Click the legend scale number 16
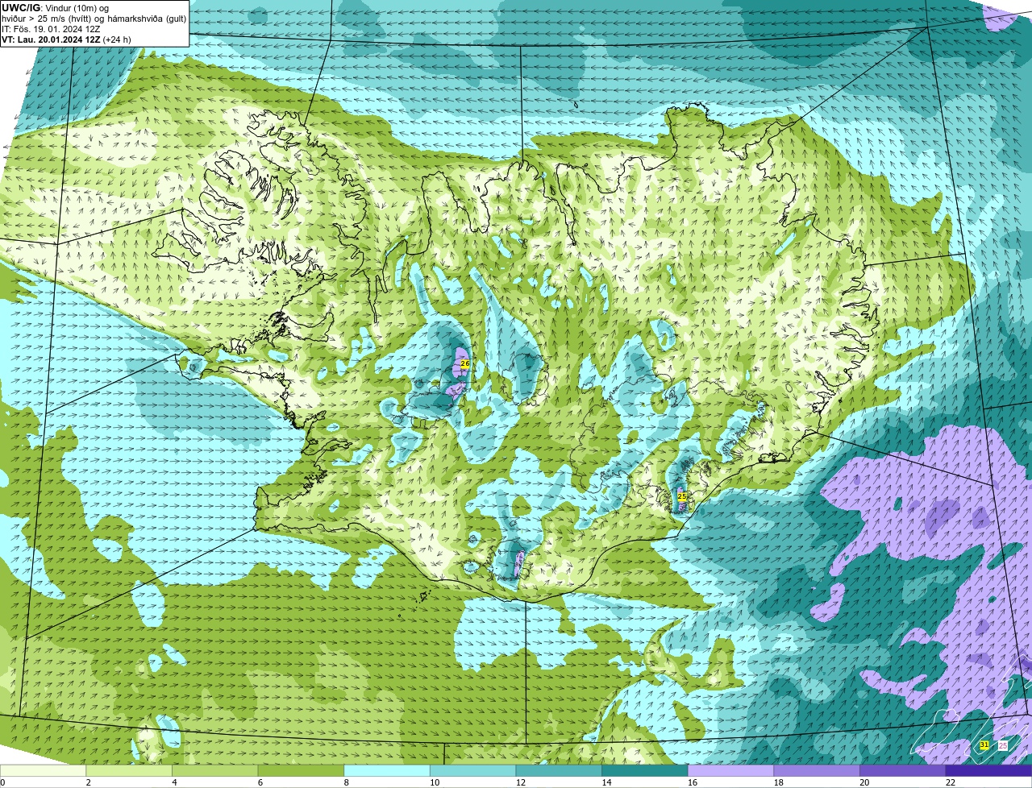The height and width of the screenshot is (788, 1032). 692,782
